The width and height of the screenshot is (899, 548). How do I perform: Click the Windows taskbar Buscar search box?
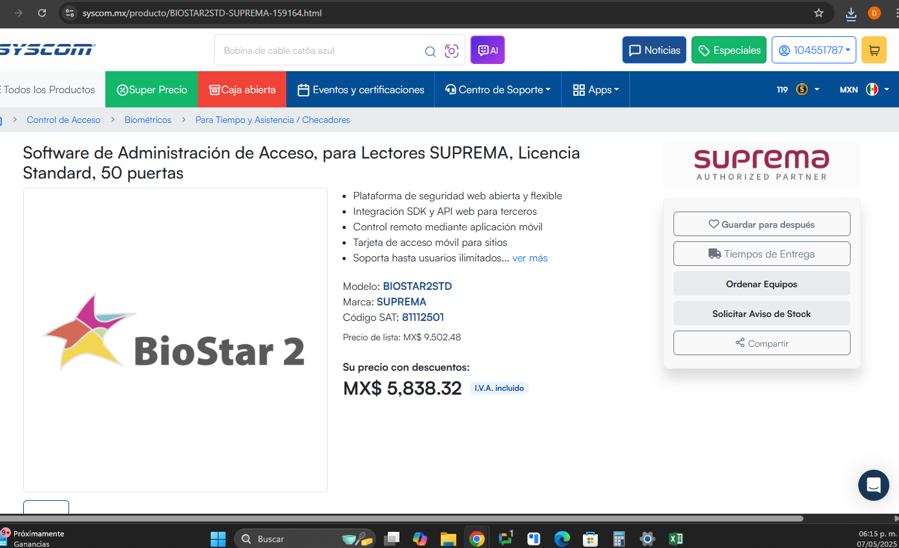coord(304,538)
